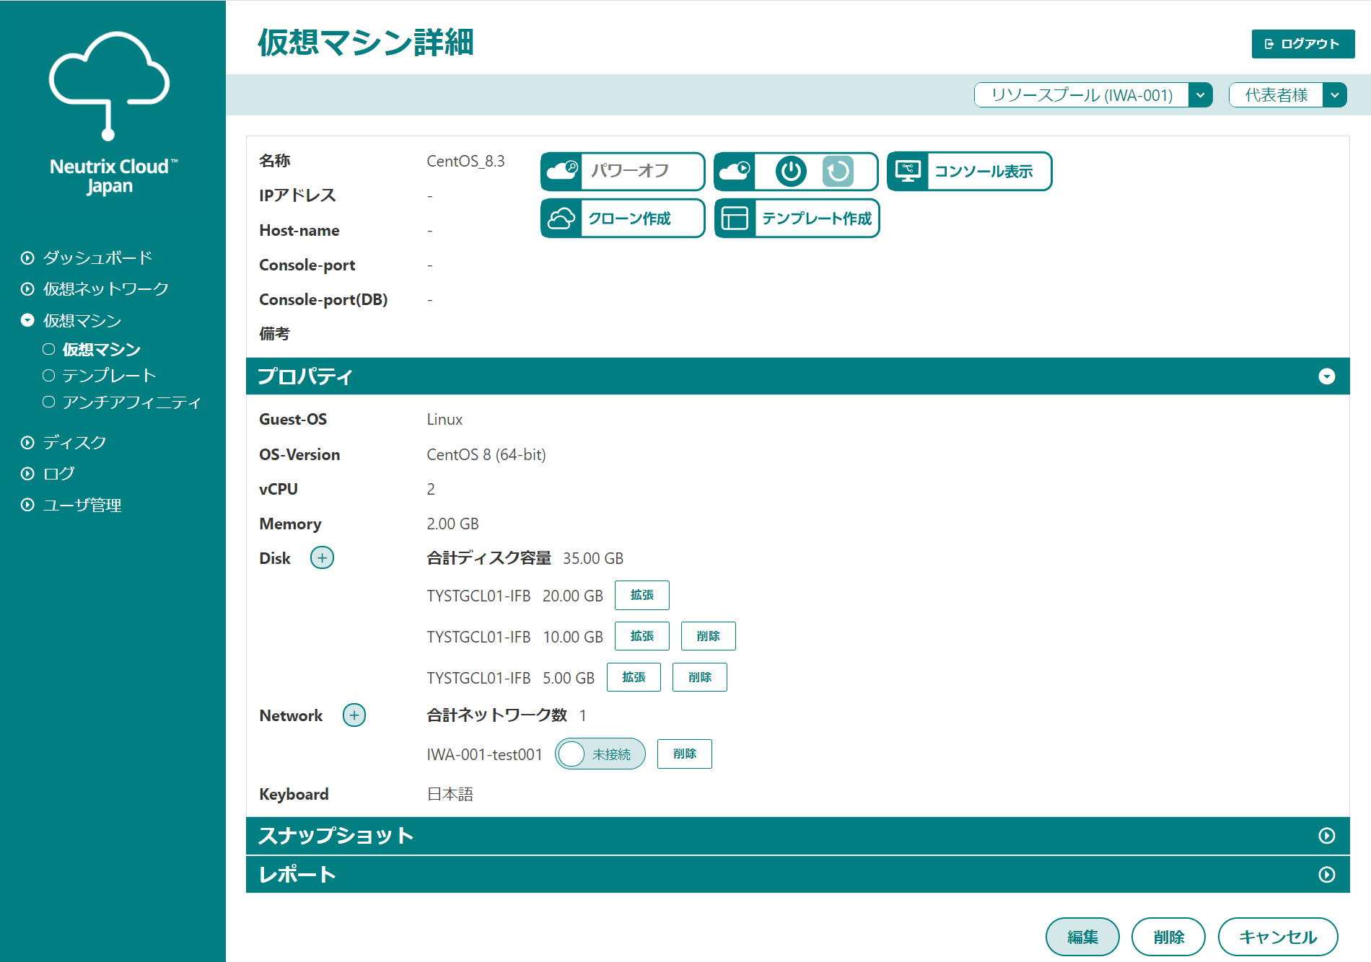Viewport: 1371px width, 962px height.
Task: Open テンプレート submenu item
Action: [109, 375]
